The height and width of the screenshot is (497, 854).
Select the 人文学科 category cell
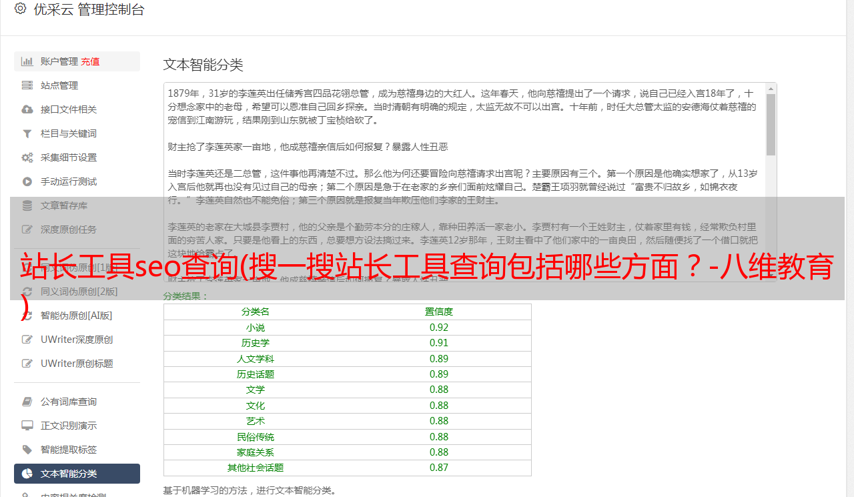point(256,359)
